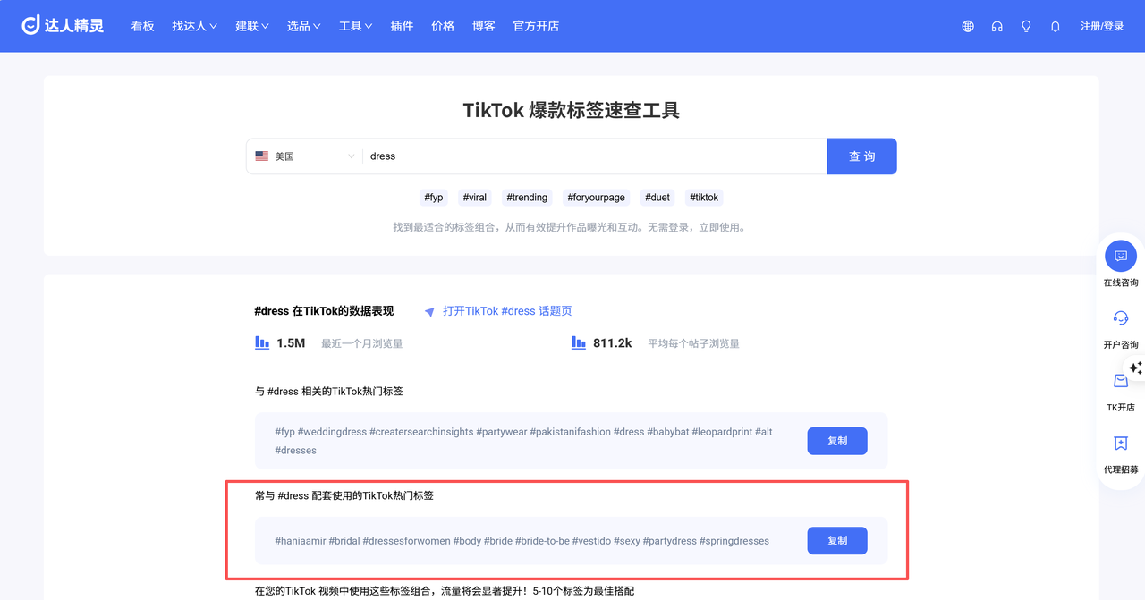Click the 达人精灵 logo
1145x600 pixels.
tap(63, 26)
